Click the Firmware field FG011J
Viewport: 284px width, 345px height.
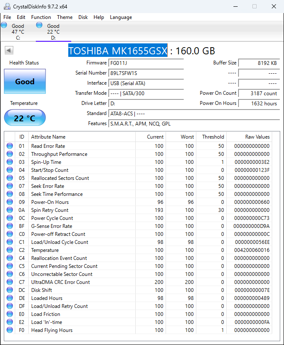tap(146, 63)
